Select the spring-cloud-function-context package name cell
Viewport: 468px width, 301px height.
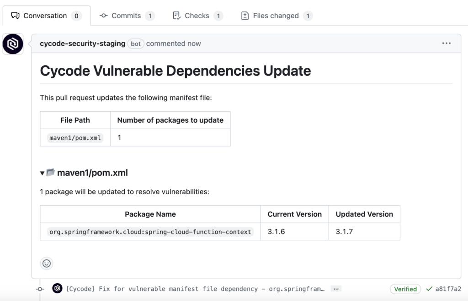[x=150, y=232]
